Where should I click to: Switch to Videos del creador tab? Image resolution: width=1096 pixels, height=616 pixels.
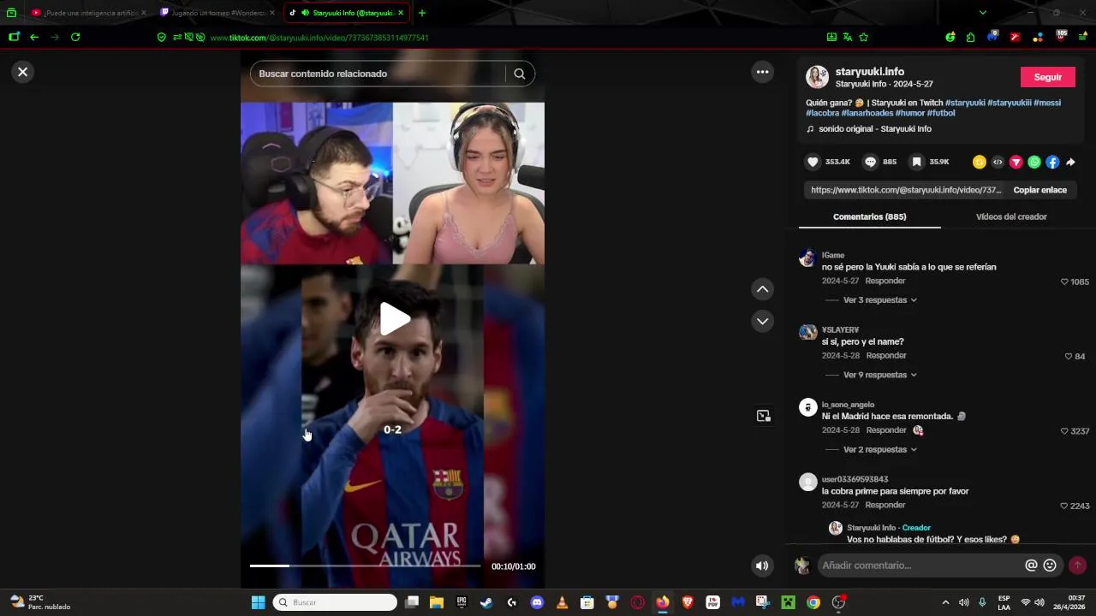1011,216
